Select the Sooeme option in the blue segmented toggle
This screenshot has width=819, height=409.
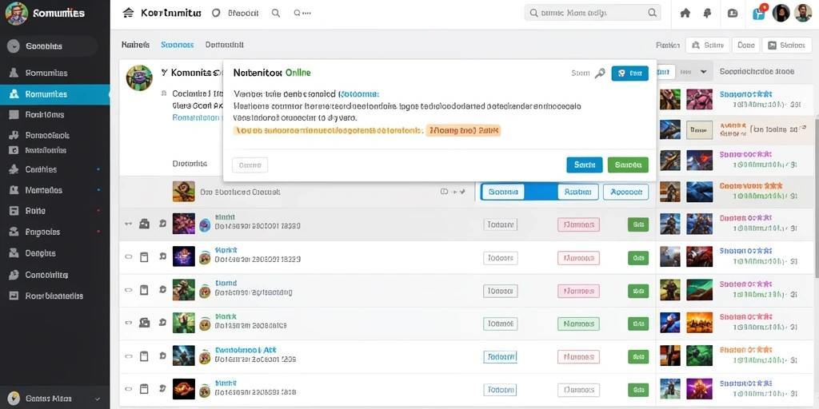coord(503,192)
